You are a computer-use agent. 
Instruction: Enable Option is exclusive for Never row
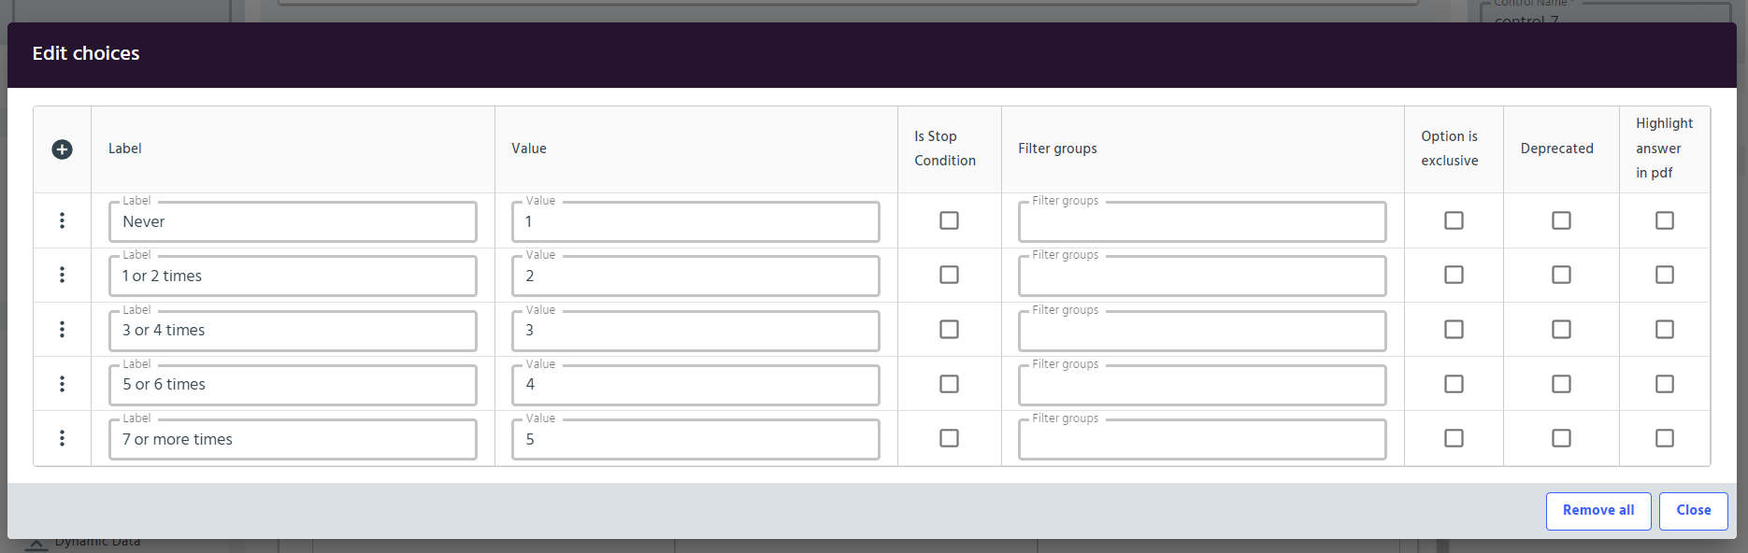click(x=1454, y=220)
